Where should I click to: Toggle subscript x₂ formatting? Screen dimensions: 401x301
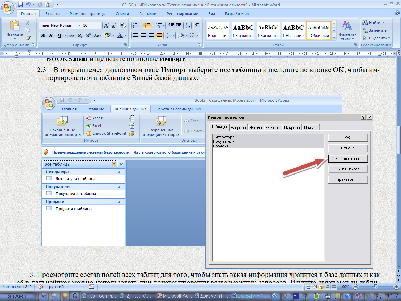tap(80, 36)
